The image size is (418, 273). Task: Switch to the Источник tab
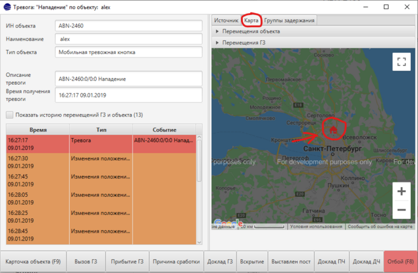point(226,20)
